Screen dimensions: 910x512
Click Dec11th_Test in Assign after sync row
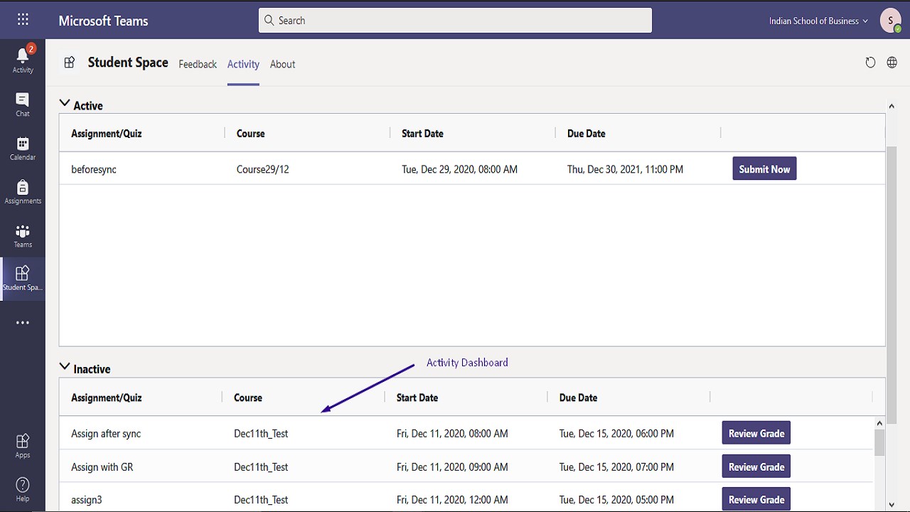(x=261, y=434)
